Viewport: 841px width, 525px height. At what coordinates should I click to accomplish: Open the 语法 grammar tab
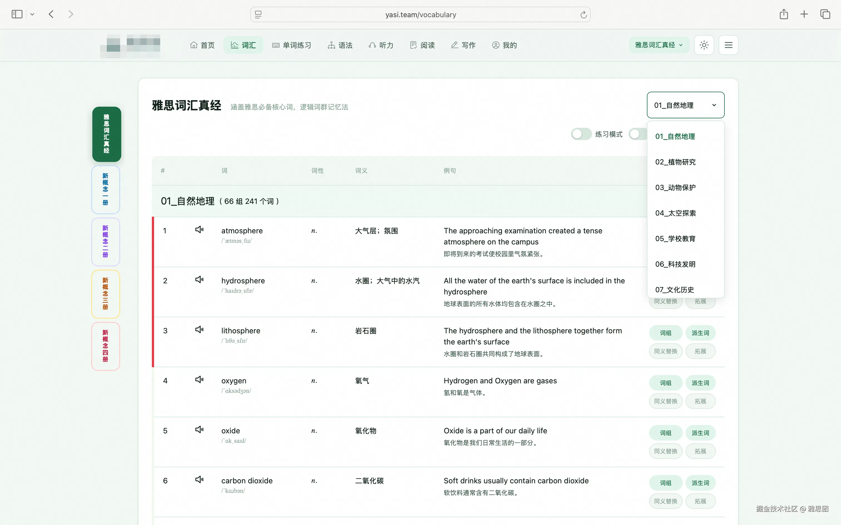click(340, 45)
